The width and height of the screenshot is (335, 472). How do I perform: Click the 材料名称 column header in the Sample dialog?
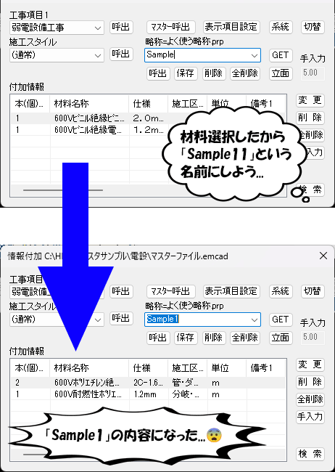89,104
